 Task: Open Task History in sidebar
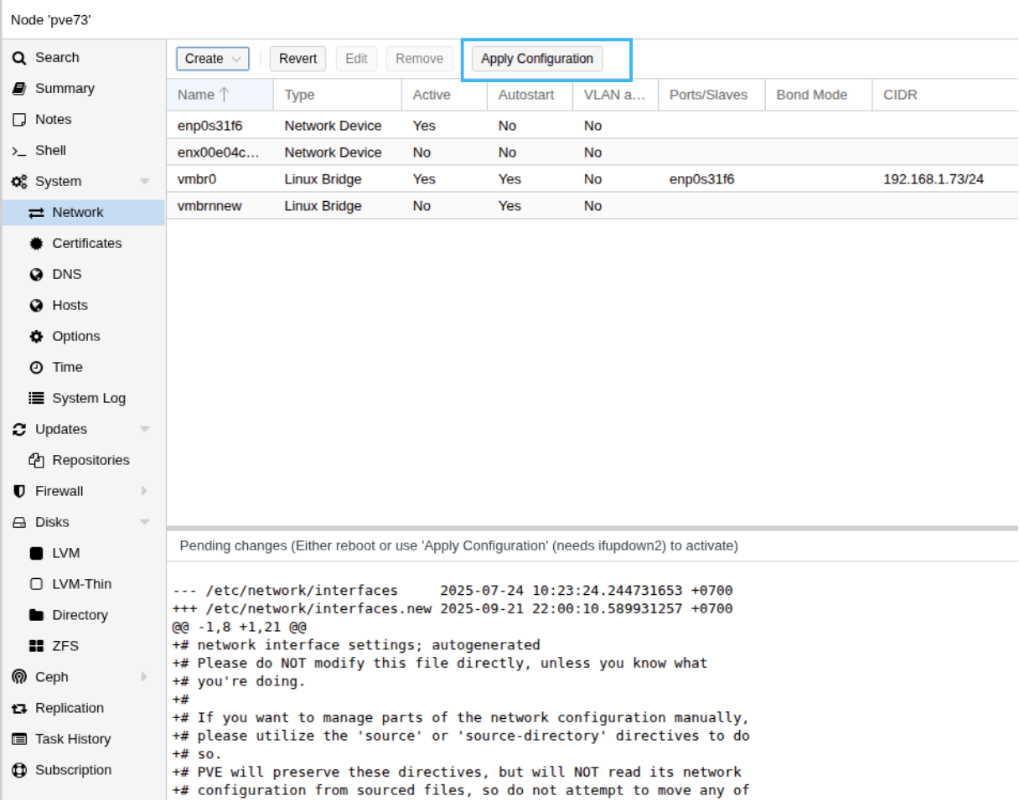(x=72, y=739)
